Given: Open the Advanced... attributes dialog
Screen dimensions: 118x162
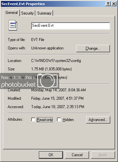Looking at the screenshot, I should 98,120.
